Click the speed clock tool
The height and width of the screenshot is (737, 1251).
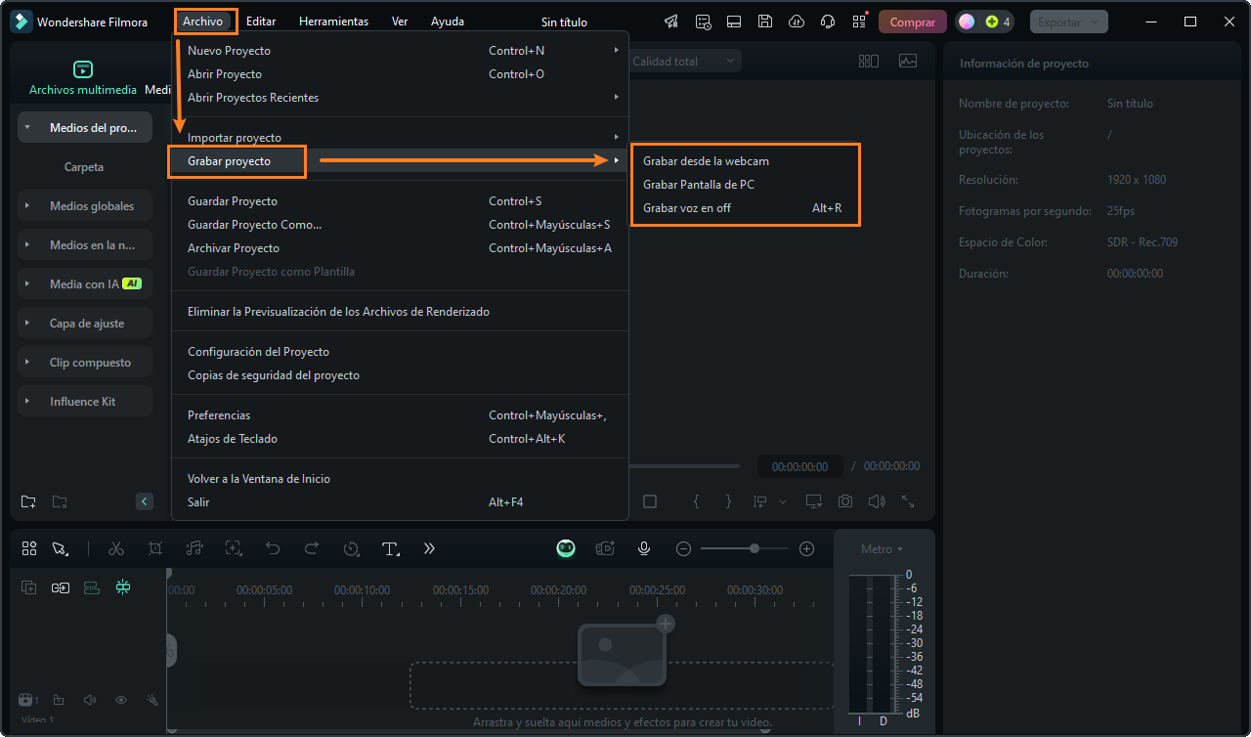(x=352, y=548)
